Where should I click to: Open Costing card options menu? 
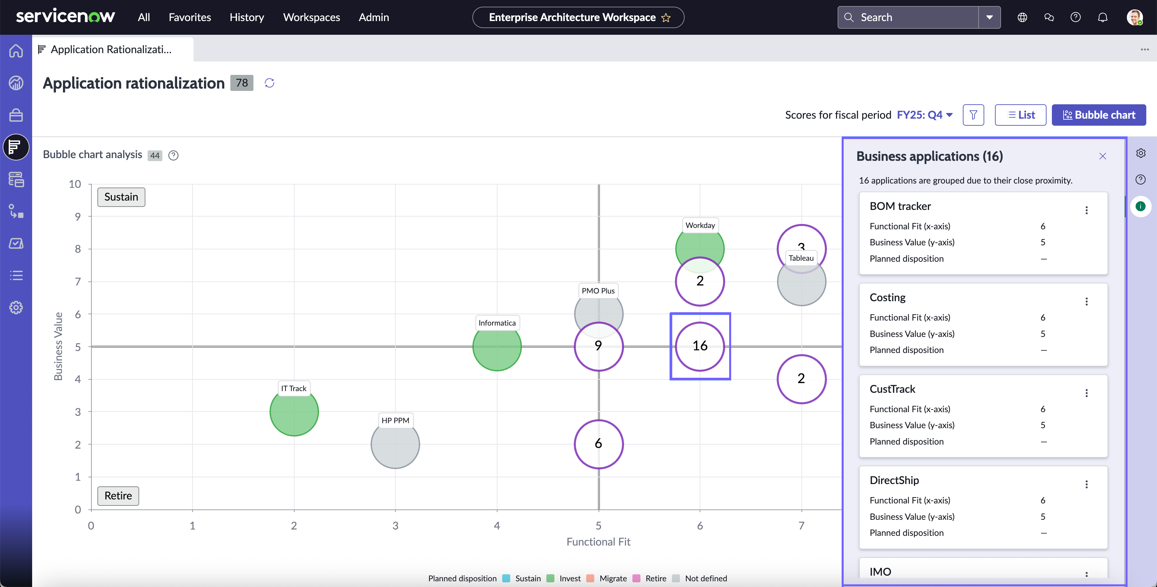click(1086, 302)
